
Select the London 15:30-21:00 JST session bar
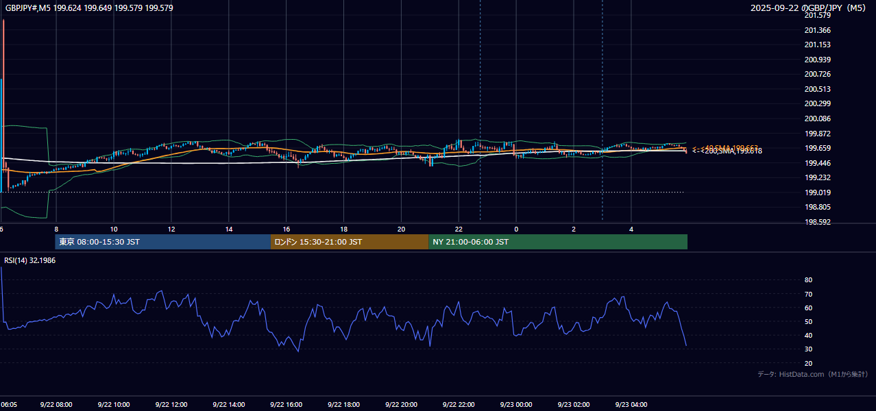click(350, 242)
